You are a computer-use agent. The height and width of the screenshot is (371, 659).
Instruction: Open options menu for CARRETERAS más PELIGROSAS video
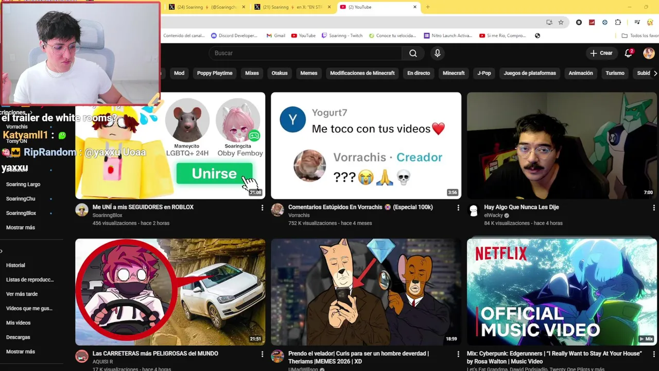[262, 354]
